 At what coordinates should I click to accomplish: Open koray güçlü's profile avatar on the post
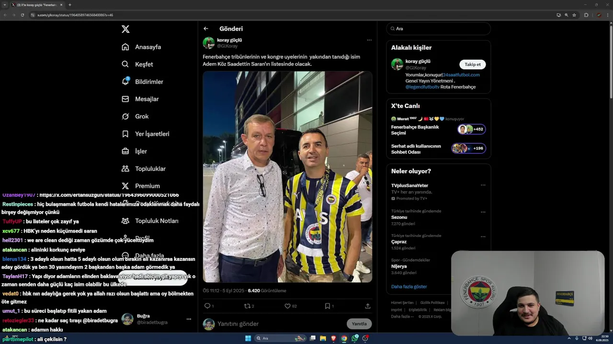[209, 43]
